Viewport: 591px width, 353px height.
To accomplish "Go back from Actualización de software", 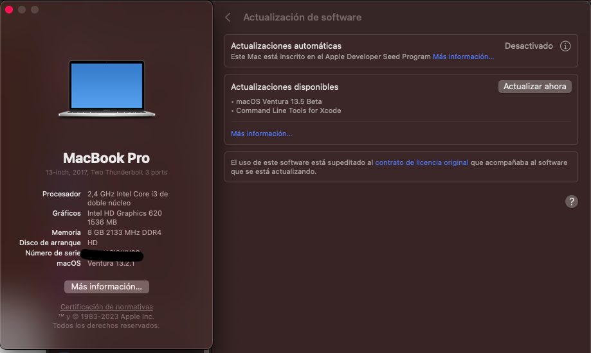I will pyautogui.click(x=228, y=17).
